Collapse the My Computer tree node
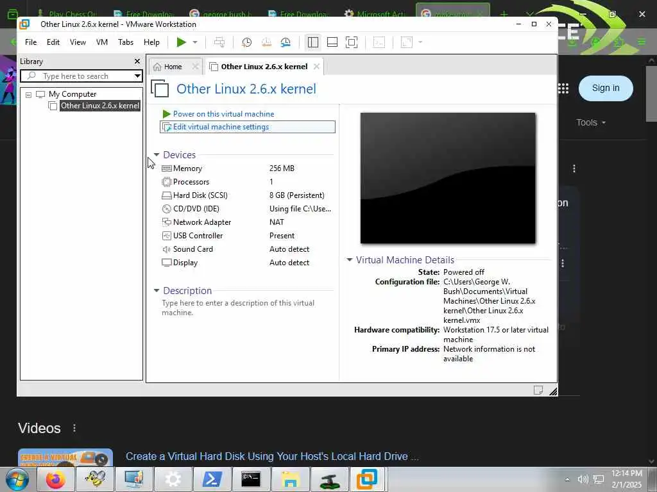 [x=28, y=95]
